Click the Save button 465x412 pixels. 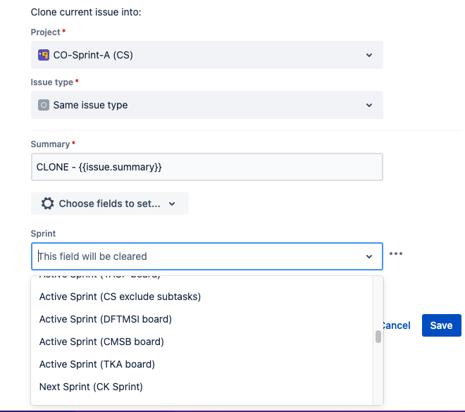point(441,325)
